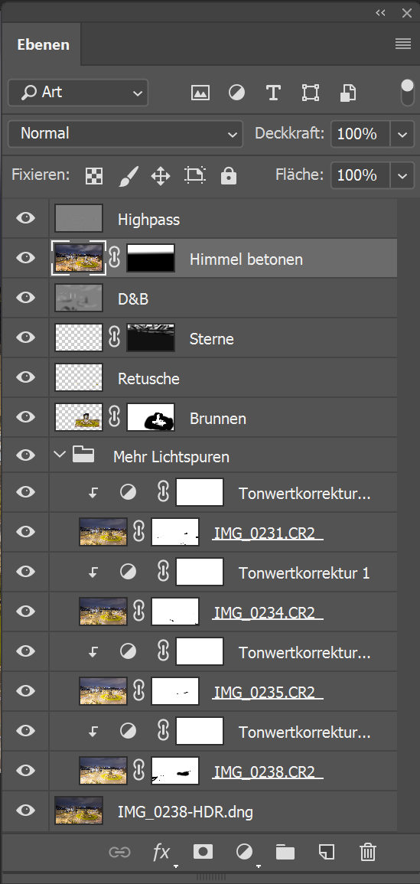Open the Ebenen panel menu

[403, 44]
